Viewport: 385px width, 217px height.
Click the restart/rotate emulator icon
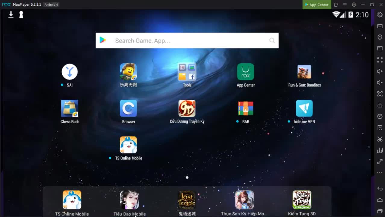(380, 116)
